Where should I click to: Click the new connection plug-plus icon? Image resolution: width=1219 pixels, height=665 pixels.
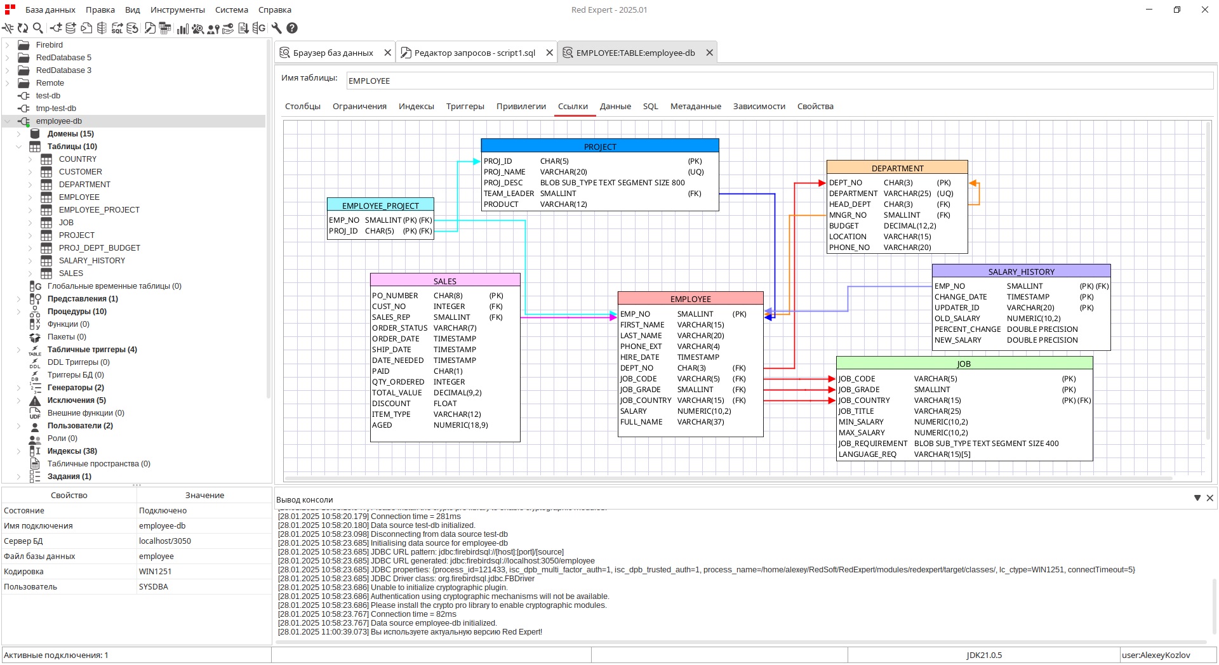56,28
